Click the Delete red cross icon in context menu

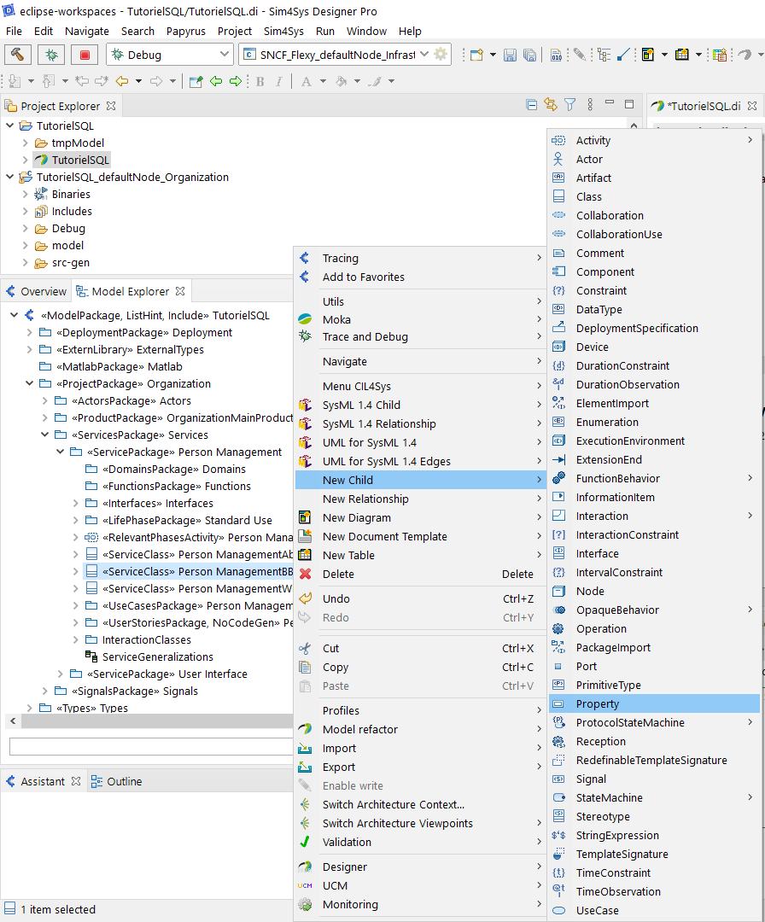[x=305, y=574]
